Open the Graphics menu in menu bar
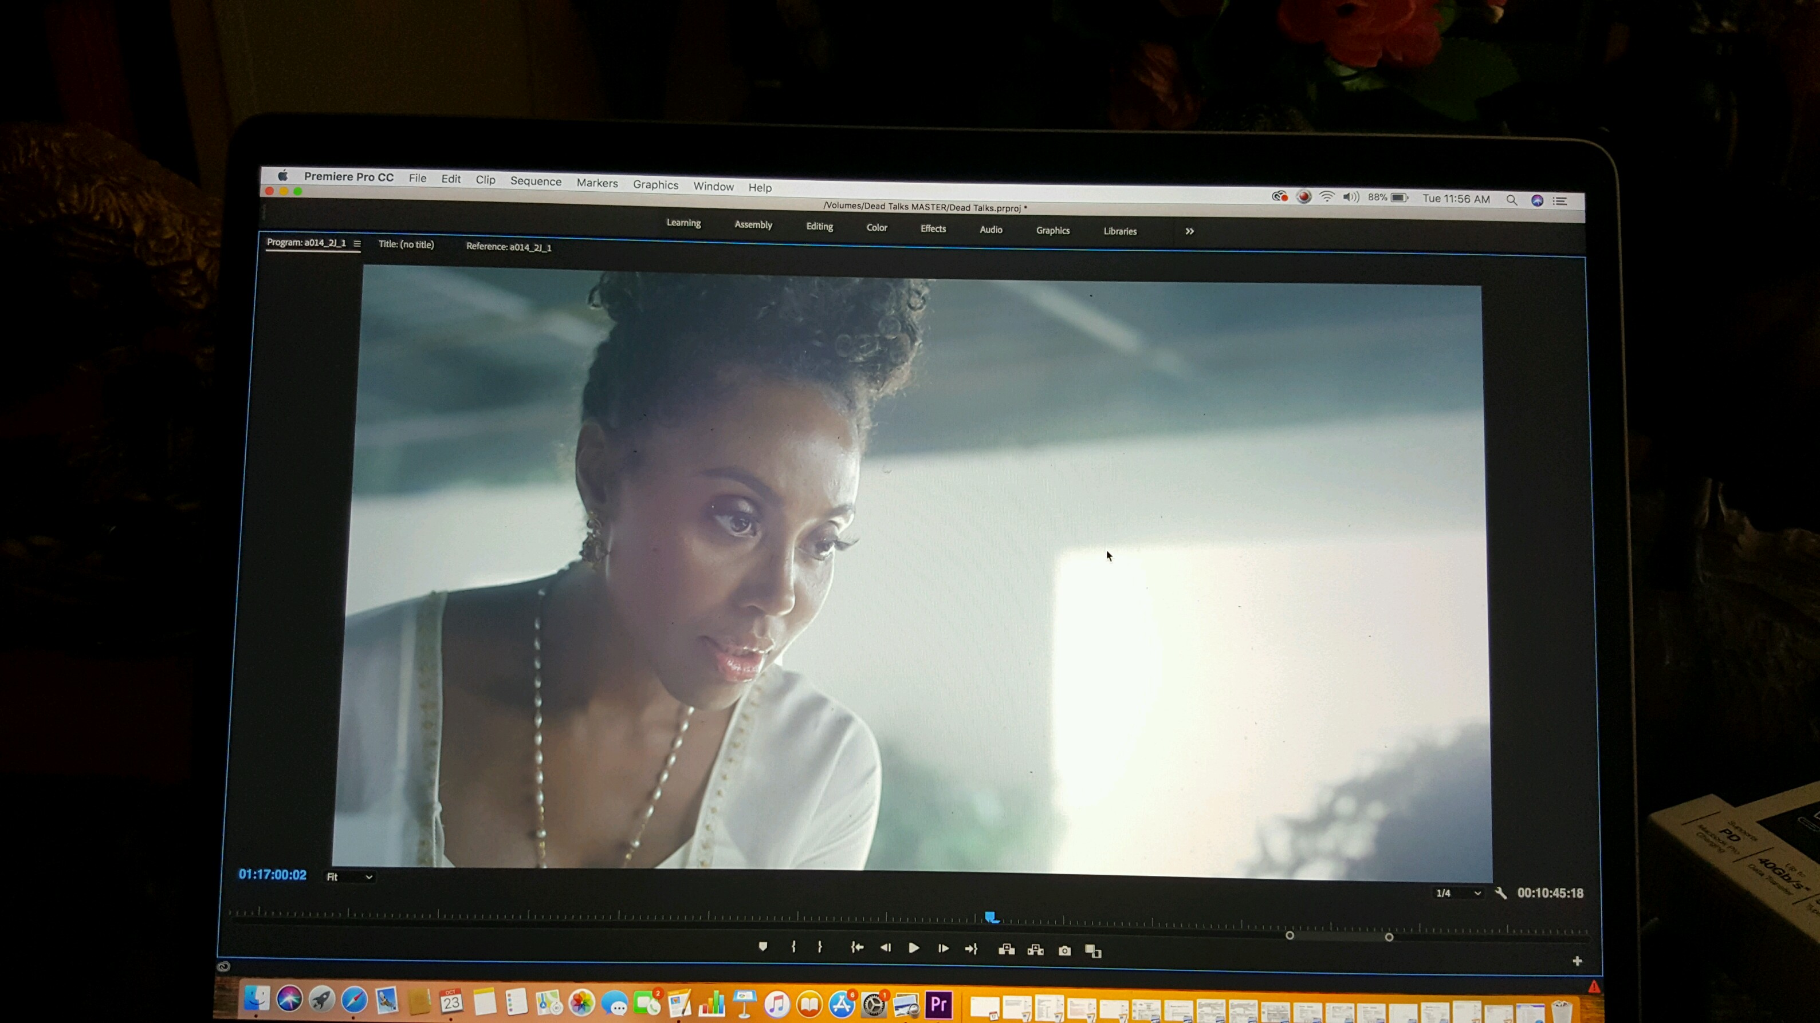 click(656, 185)
